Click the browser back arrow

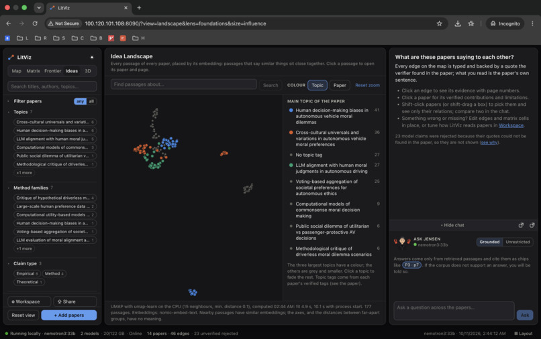pyautogui.click(x=9, y=23)
